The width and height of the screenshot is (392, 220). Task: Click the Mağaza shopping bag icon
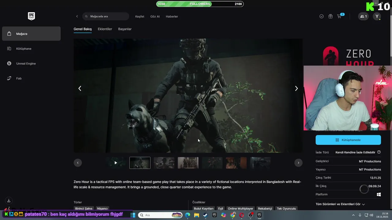pos(9,34)
